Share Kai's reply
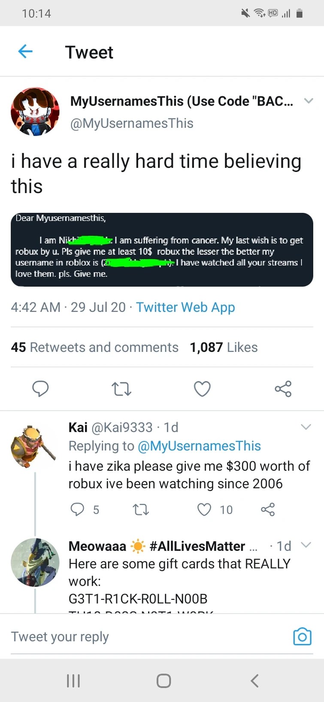324x702 pixels. [268, 509]
